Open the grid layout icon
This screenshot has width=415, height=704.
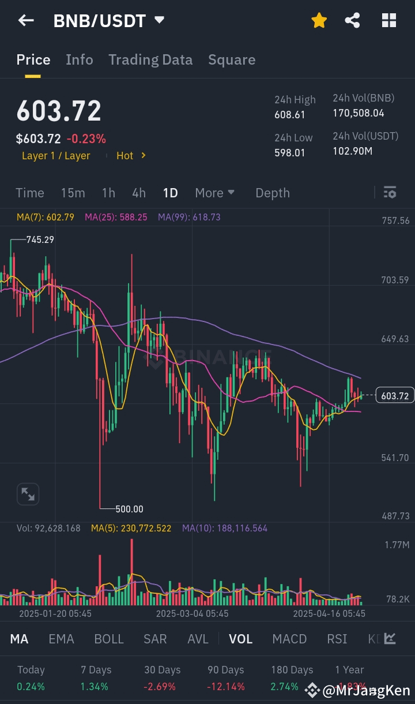click(389, 21)
